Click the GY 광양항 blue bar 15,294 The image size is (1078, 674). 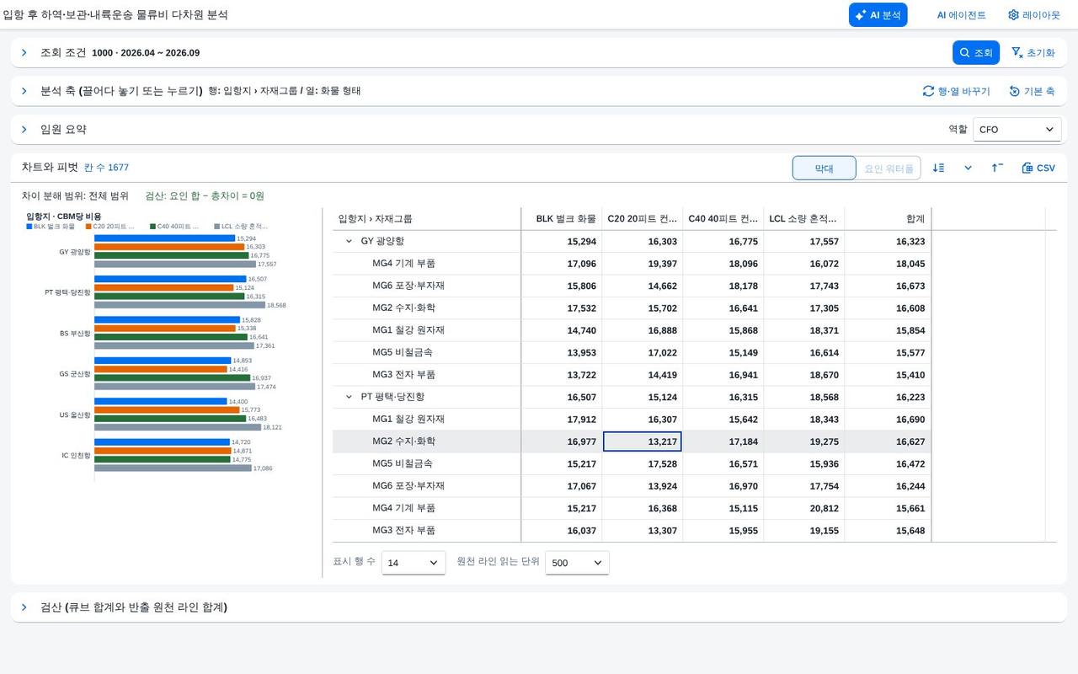(164, 238)
